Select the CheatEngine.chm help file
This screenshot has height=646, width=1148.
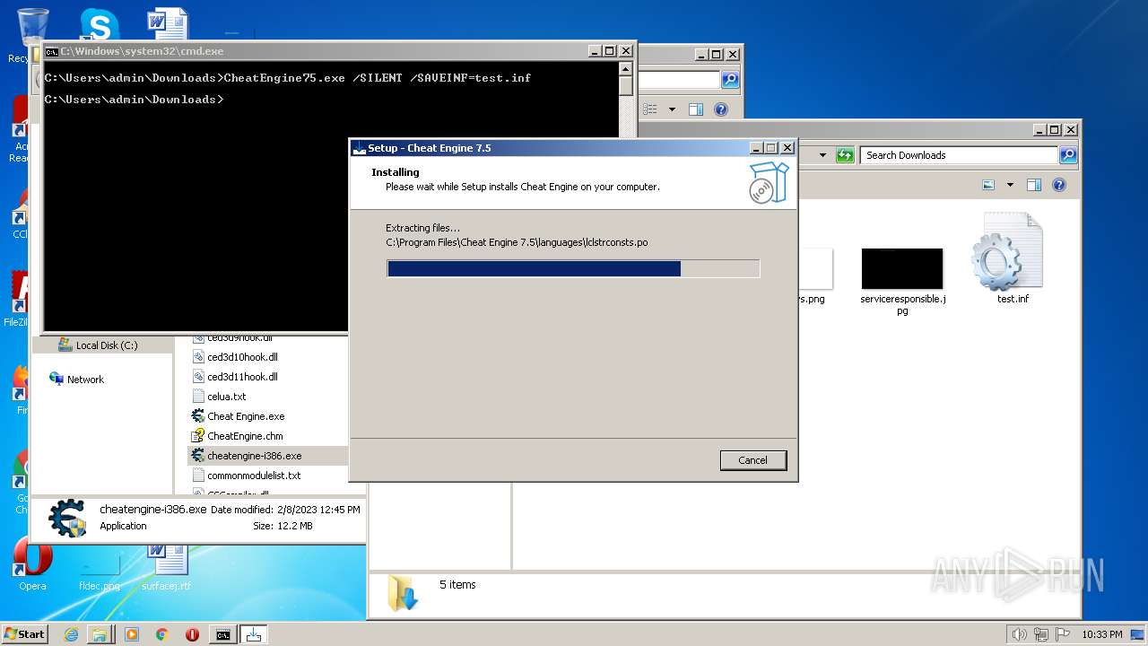pyautogui.click(x=238, y=436)
